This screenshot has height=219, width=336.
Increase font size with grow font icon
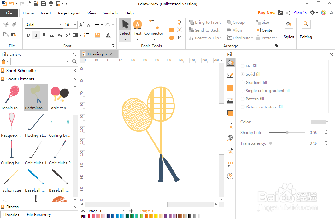(81, 25)
